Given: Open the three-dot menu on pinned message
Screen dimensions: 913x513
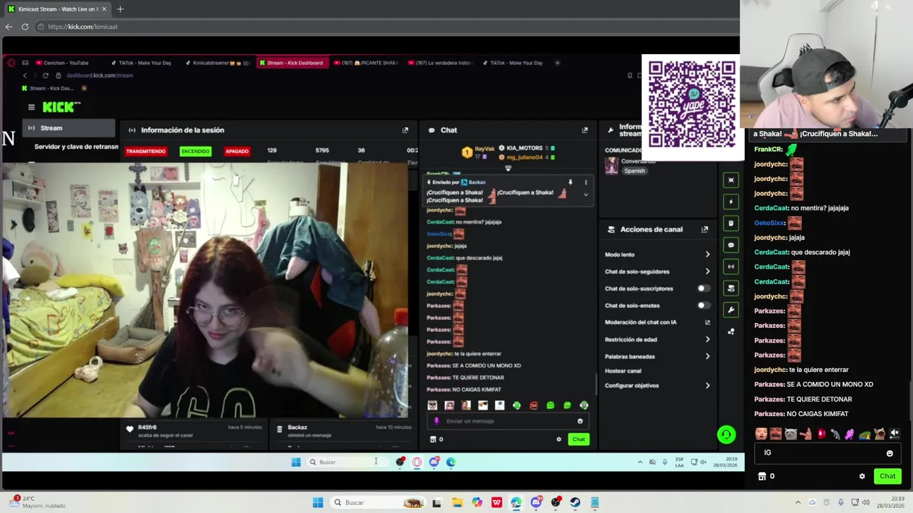Looking at the screenshot, I should (586, 182).
